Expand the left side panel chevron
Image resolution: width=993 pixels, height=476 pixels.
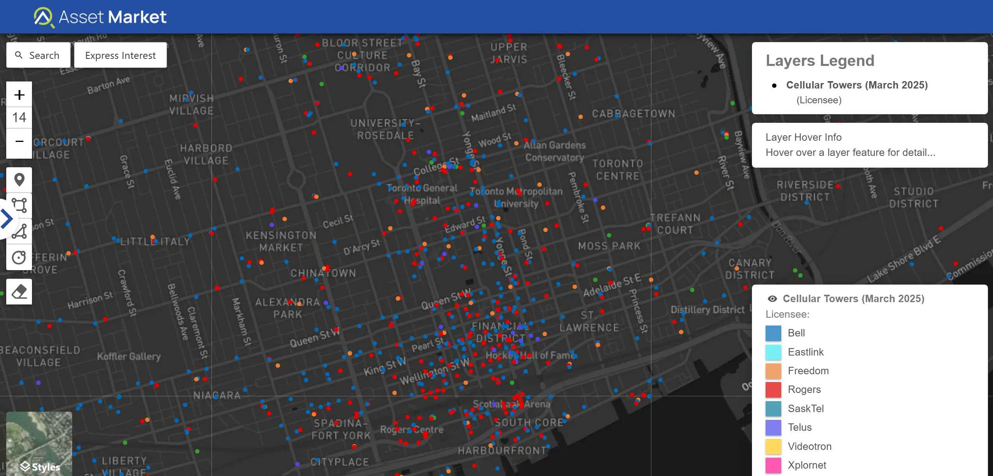(x=6, y=219)
